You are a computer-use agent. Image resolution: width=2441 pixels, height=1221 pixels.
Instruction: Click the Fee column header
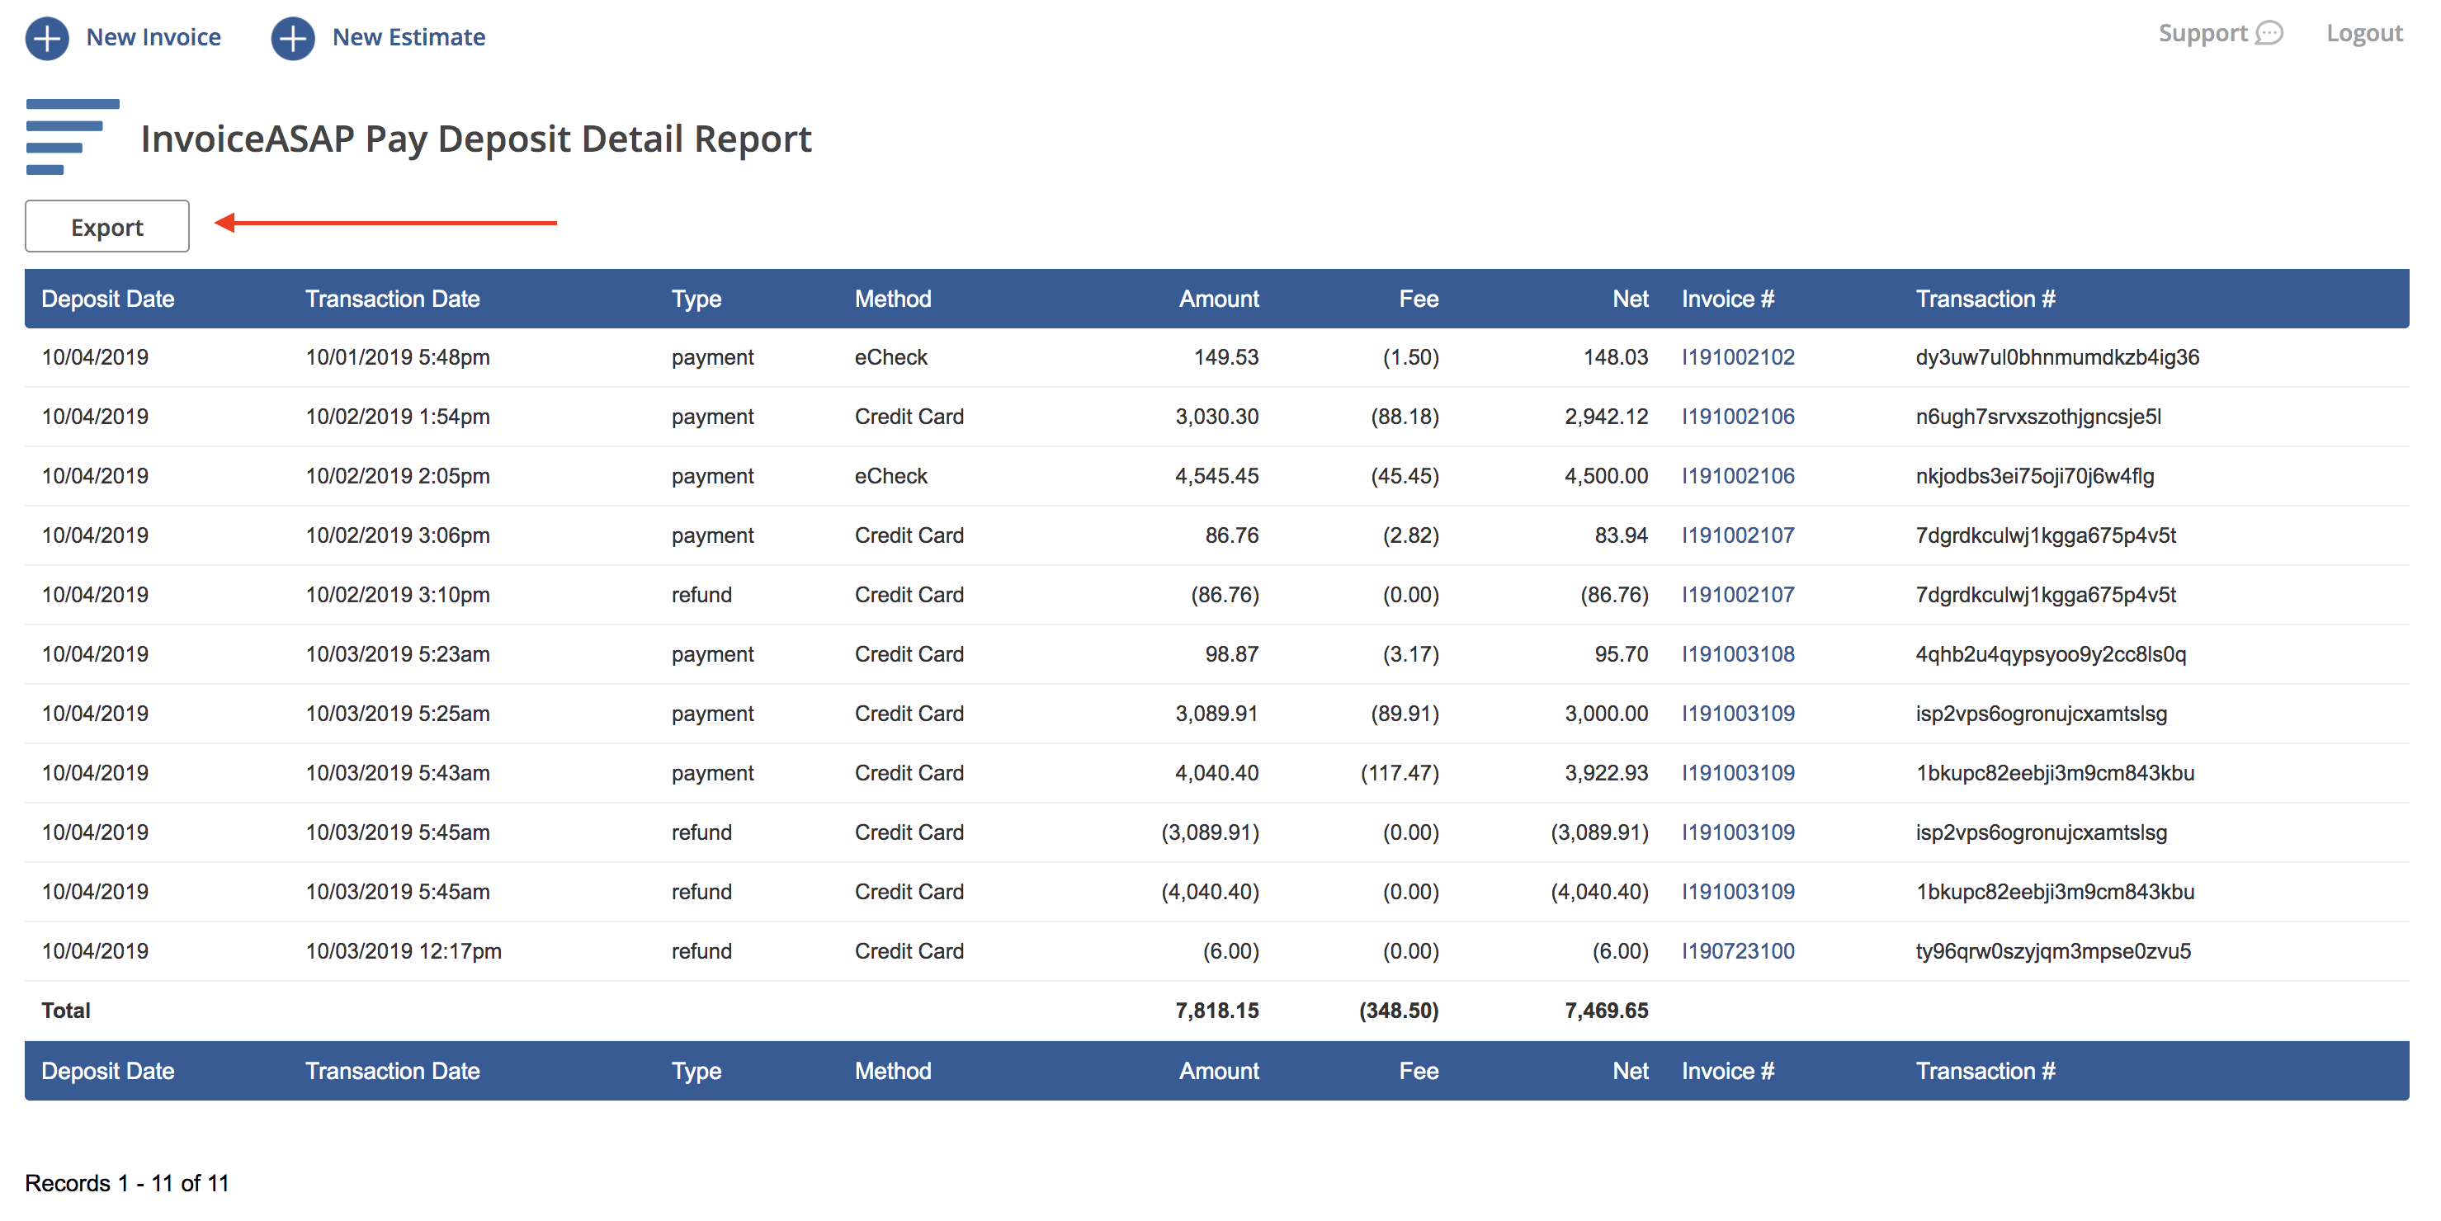[x=1419, y=299]
